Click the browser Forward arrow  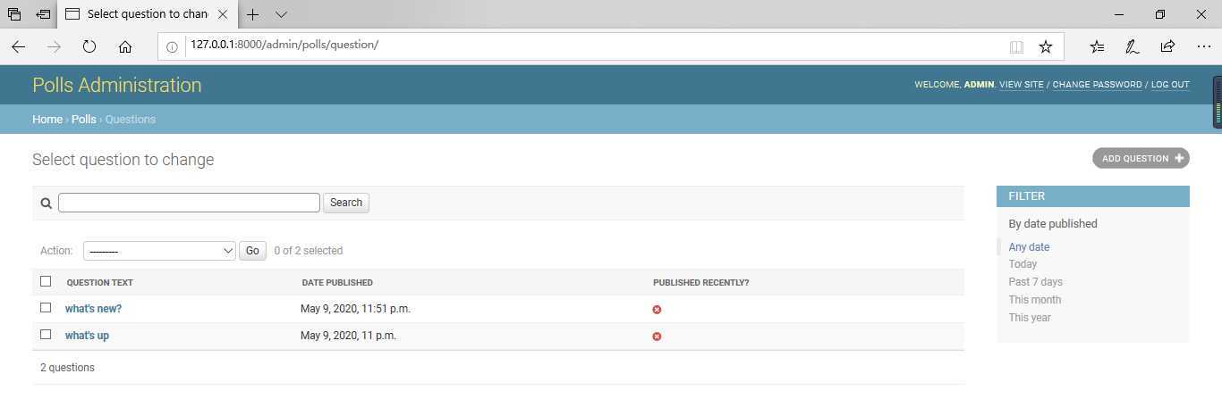coord(55,46)
